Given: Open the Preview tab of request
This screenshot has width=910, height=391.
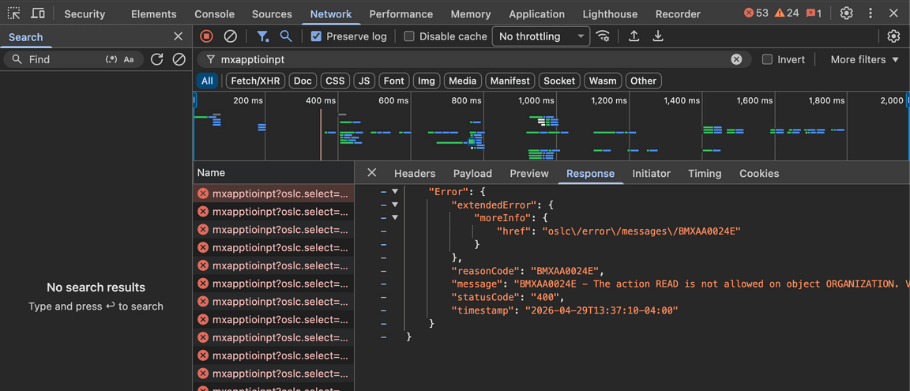Looking at the screenshot, I should click(x=529, y=174).
